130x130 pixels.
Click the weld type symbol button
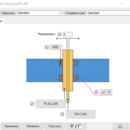106,92
